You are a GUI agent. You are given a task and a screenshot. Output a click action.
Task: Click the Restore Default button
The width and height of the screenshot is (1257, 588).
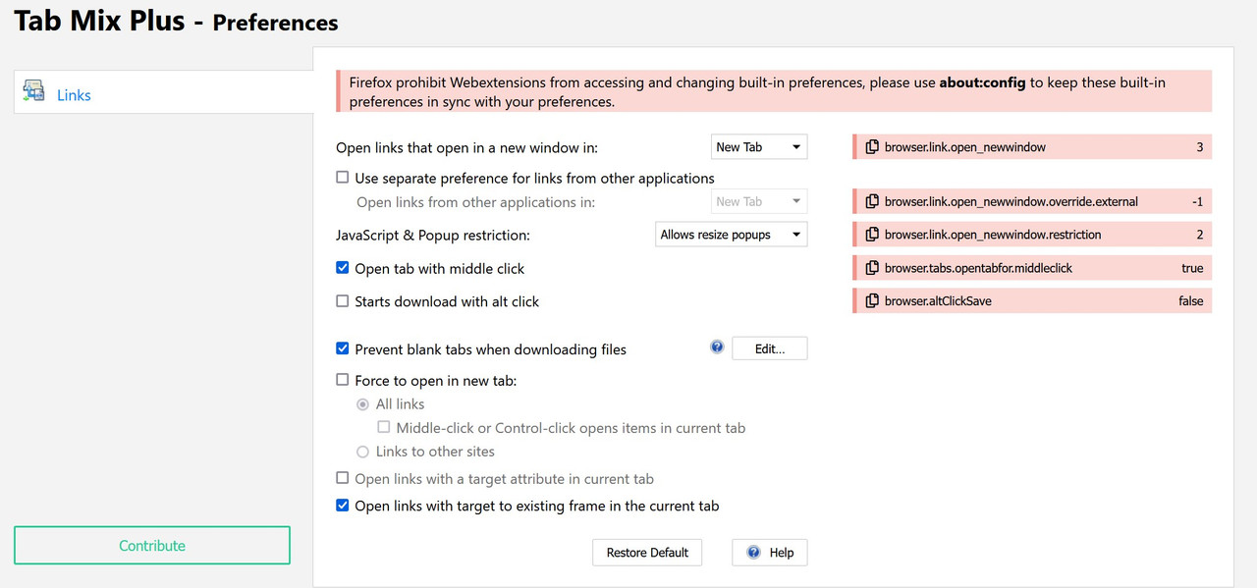[647, 553]
